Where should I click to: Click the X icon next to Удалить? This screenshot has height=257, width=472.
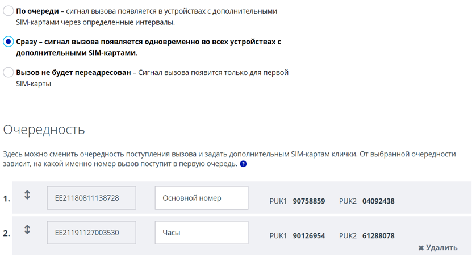[421, 248]
